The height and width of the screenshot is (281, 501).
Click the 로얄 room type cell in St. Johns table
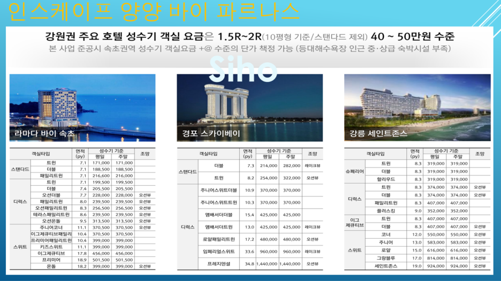tap(386, 250)
